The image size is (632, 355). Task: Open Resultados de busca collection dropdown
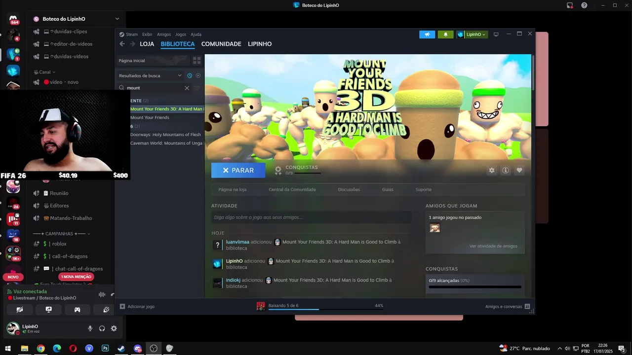[x=151, y=75]
